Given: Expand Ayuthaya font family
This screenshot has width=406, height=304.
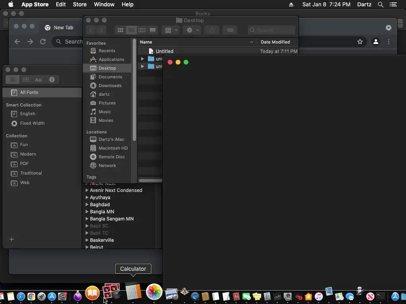Looking at the screenshot, I should point(87,198).
